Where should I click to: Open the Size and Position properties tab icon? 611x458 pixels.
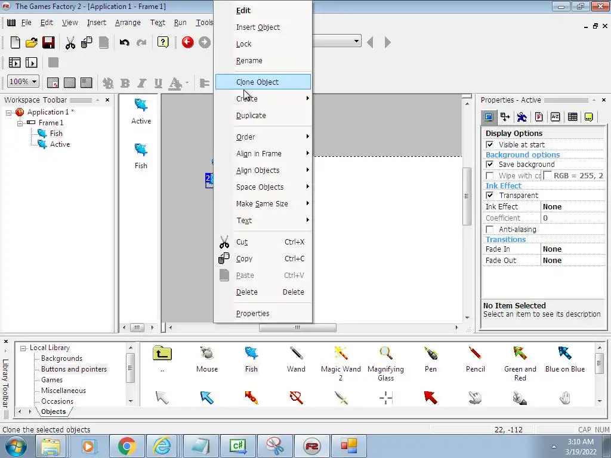point(505,117)
